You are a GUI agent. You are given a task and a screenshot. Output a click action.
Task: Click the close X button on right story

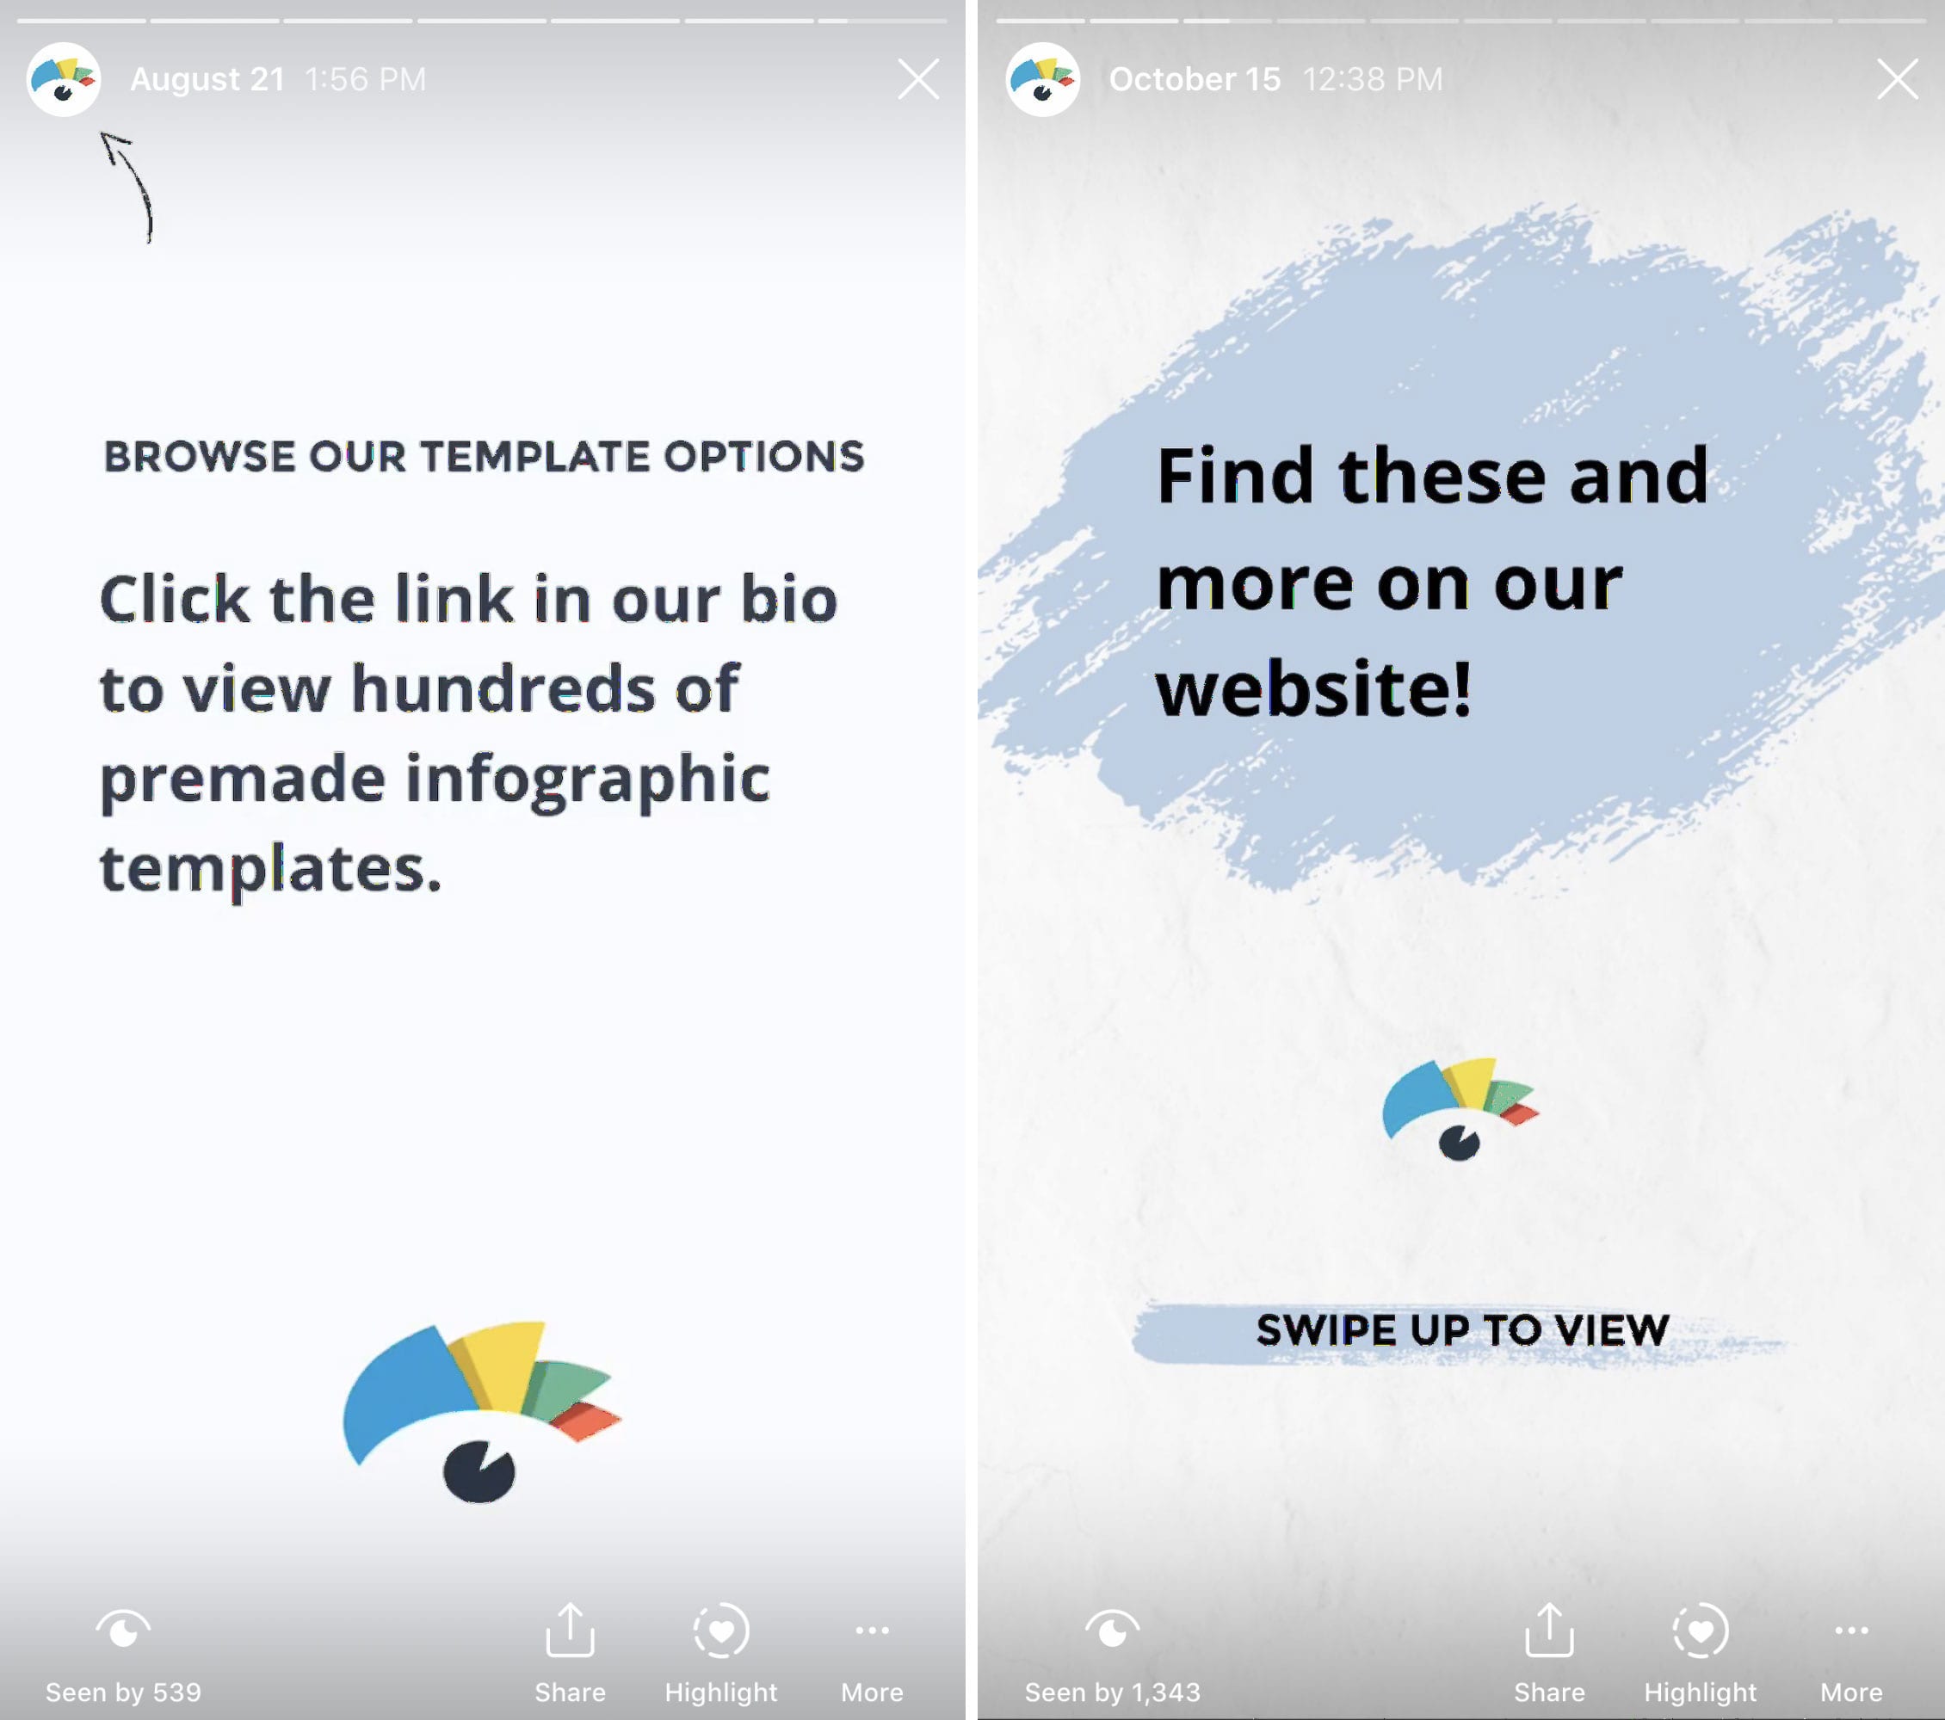click(1897, 77)
